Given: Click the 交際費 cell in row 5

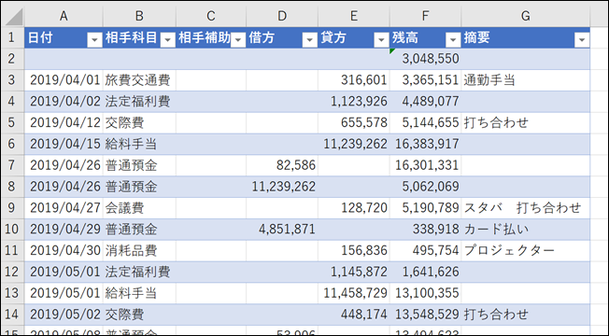Looking at the screenshot, I should coord(139,122).
